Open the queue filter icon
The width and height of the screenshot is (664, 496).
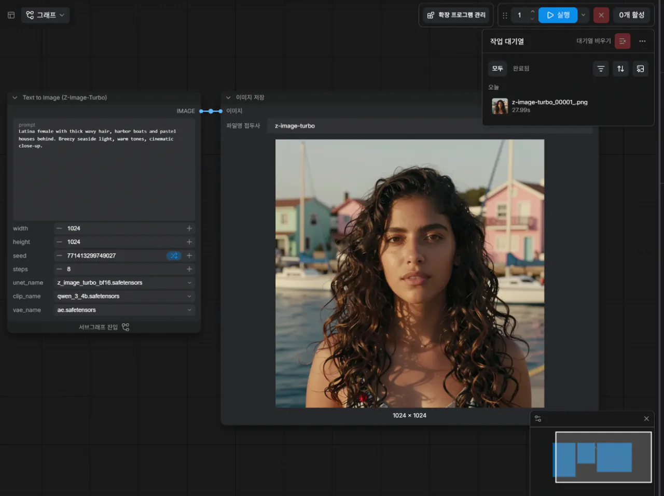[x=601, y=68]
